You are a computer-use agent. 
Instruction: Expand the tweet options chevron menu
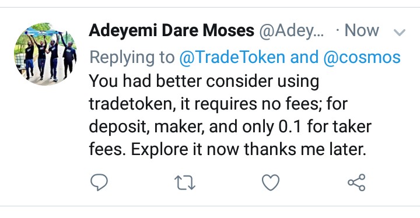(x=400, y=33)
